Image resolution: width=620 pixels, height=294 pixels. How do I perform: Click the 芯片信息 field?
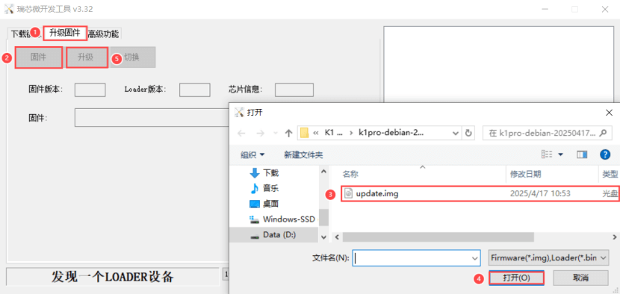point(294,90)
